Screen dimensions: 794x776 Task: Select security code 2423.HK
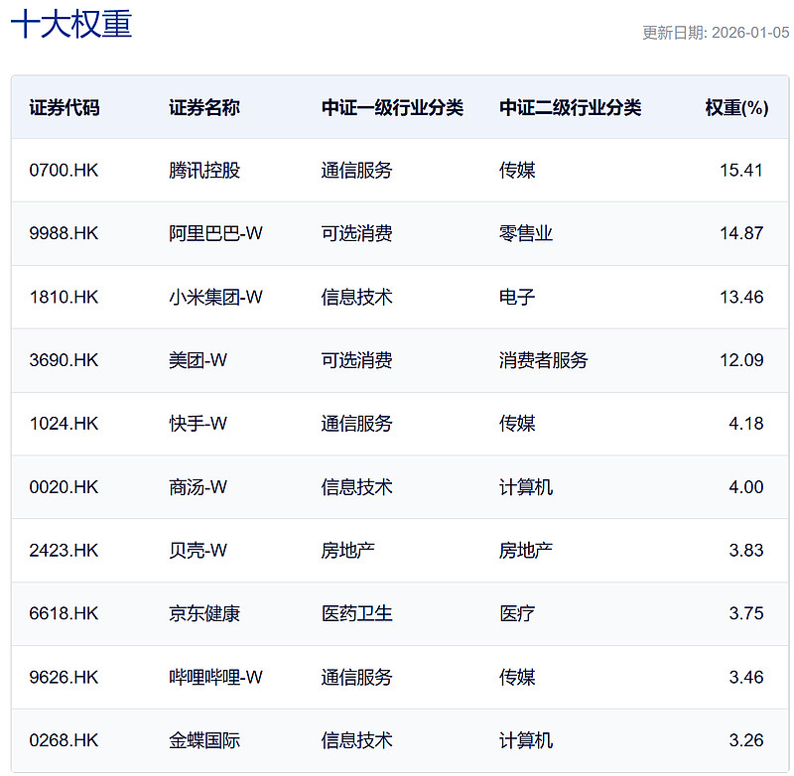tap(64, 550)
